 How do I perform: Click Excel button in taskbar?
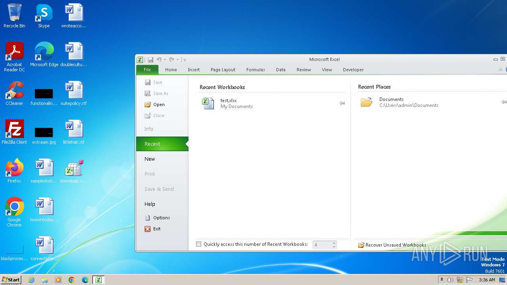[98, 280]
